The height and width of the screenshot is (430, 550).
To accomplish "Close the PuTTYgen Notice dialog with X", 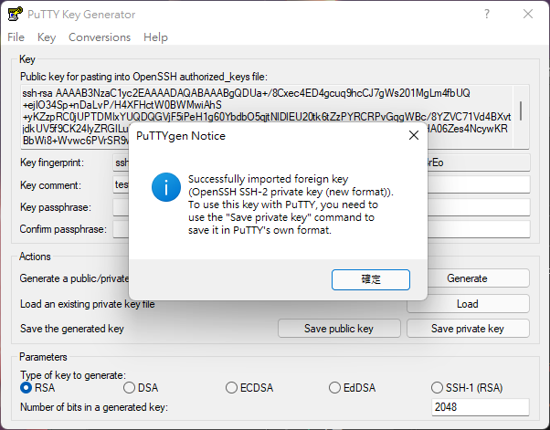I will tap(413, 135).
